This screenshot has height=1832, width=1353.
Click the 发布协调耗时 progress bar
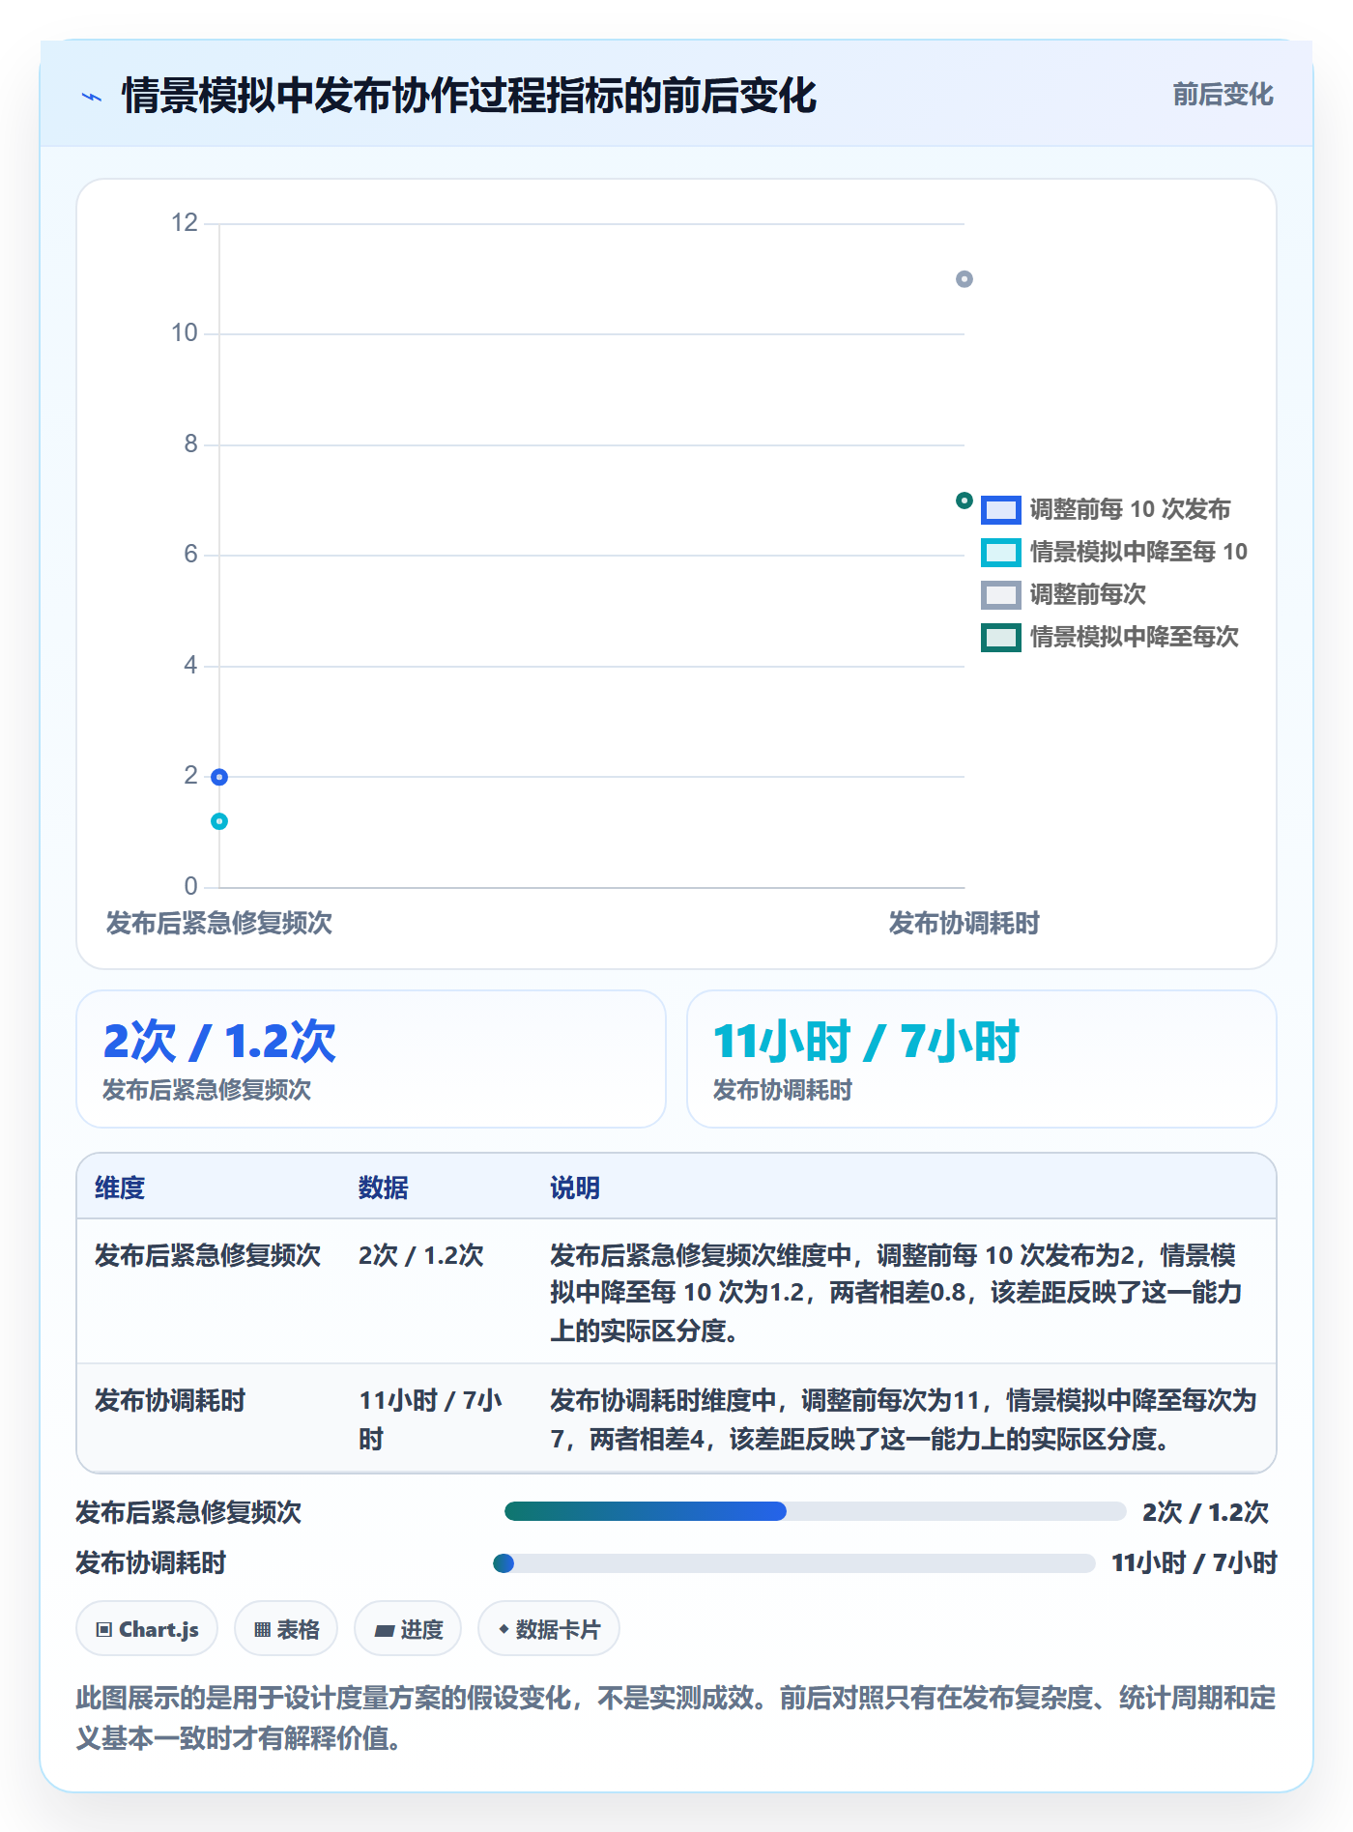tap(794, 1563)
